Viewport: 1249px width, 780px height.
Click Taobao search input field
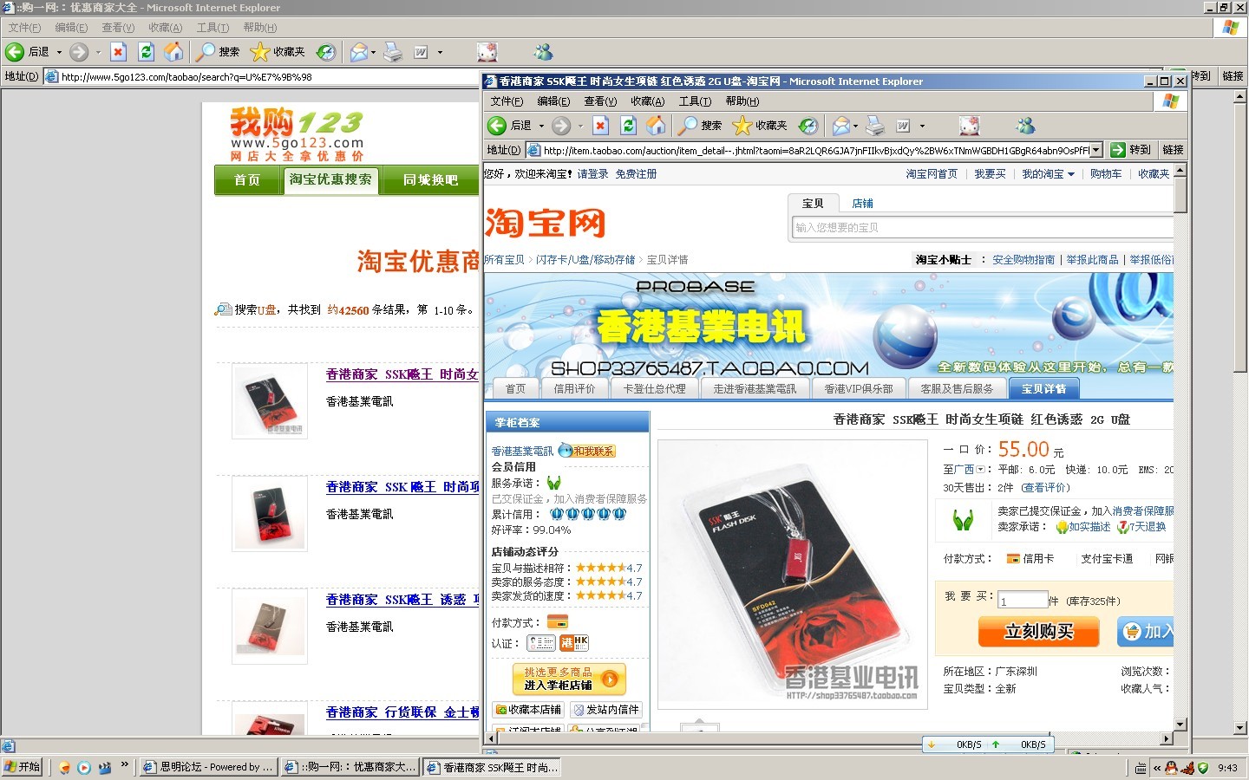coord(982,228)
